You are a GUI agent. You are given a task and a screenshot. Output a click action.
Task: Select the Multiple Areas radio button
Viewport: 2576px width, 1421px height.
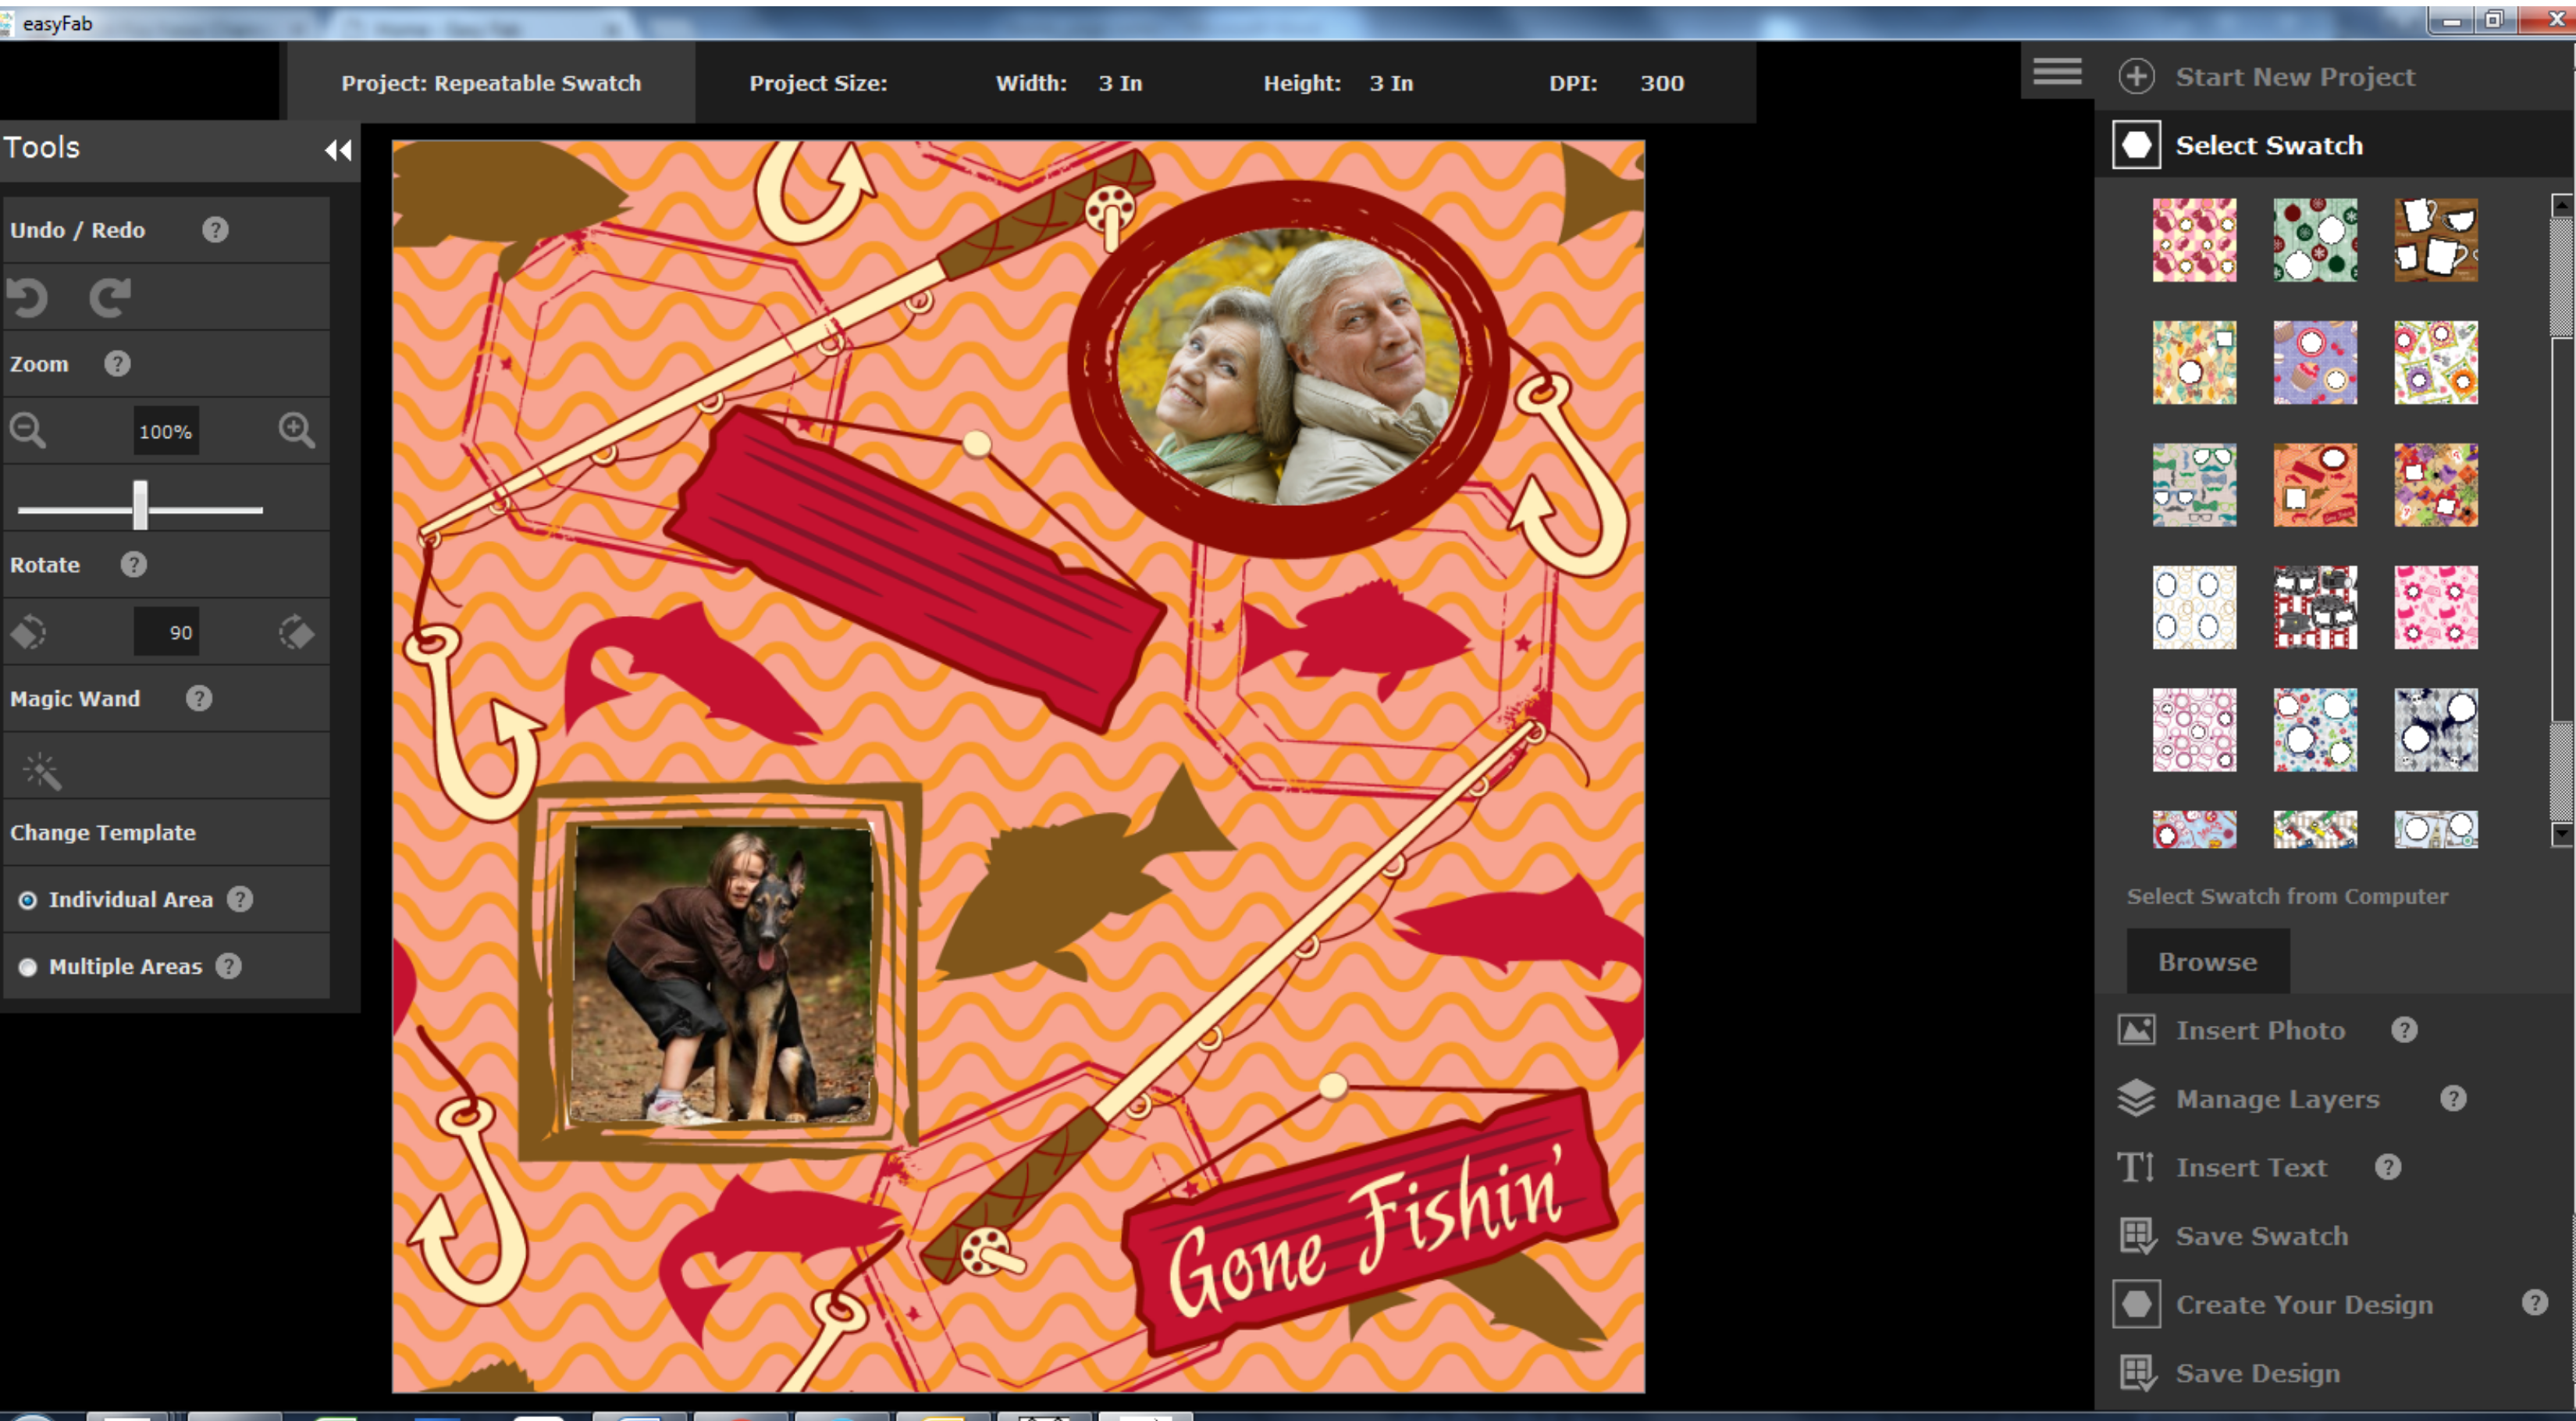point(28,967)
